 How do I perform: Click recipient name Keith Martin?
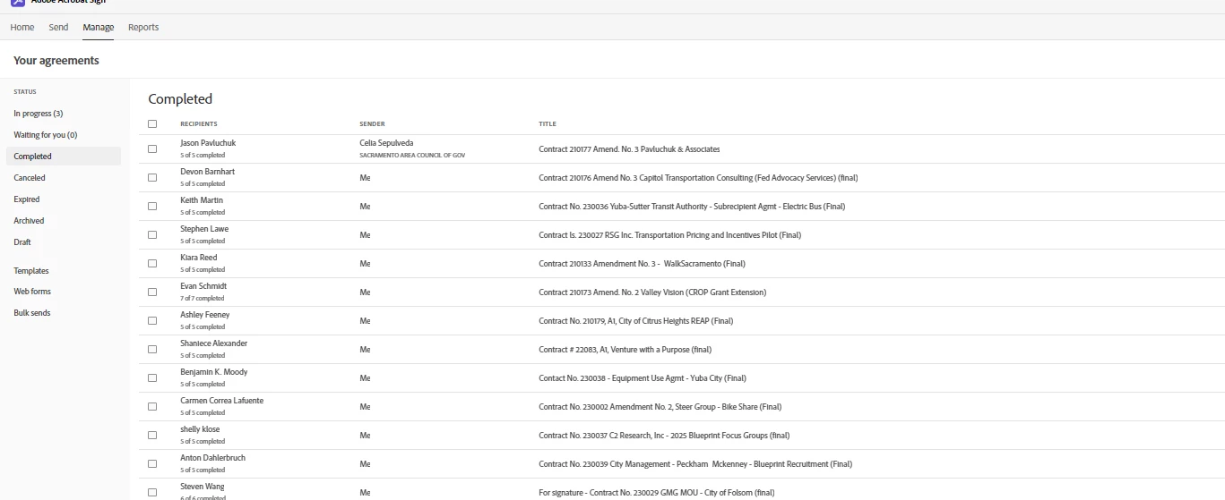pos(202,200)
